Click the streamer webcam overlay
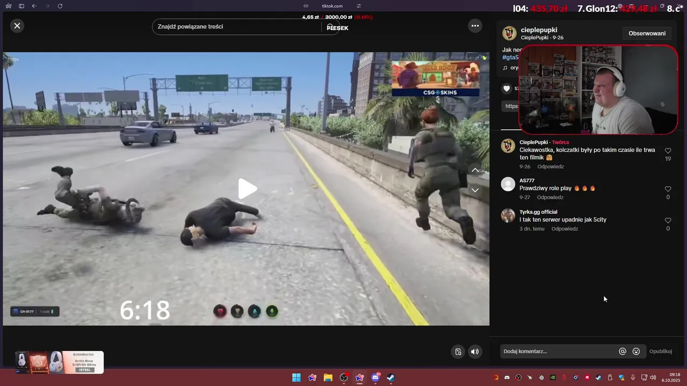Viewport: 687px width, 386px height. click(598, 90)
